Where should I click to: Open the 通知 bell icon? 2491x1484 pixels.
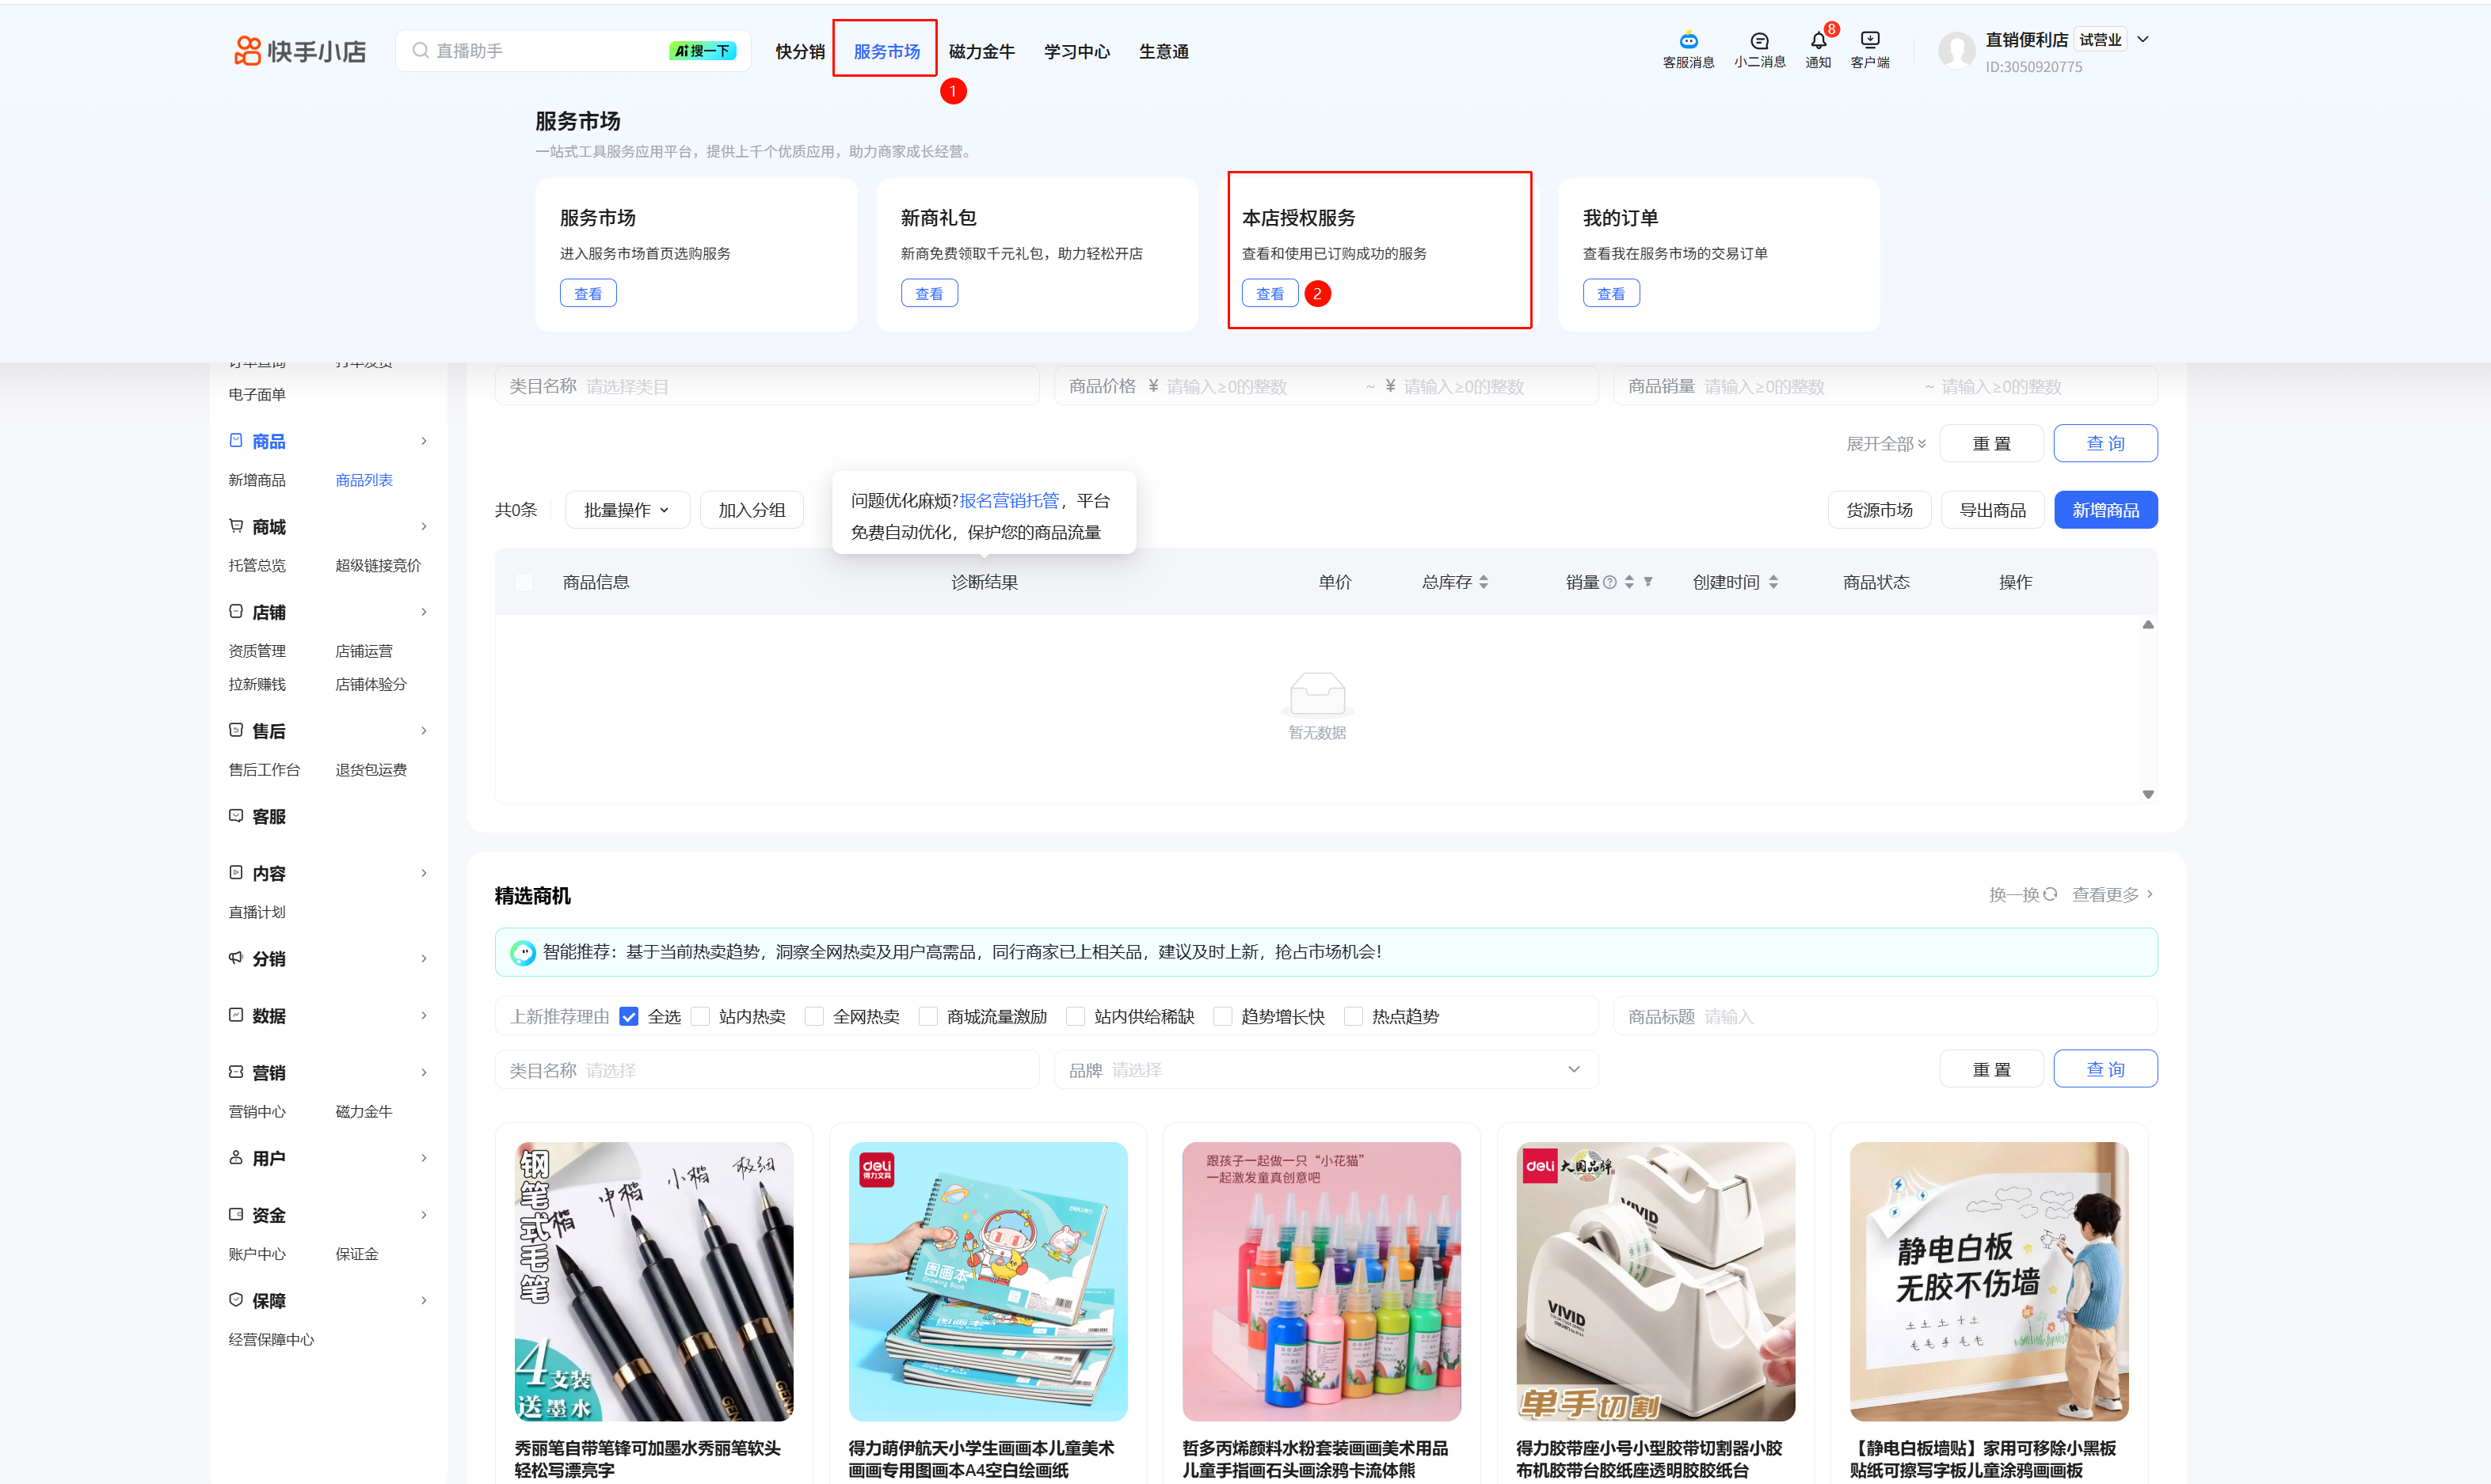click(1818, 40)
